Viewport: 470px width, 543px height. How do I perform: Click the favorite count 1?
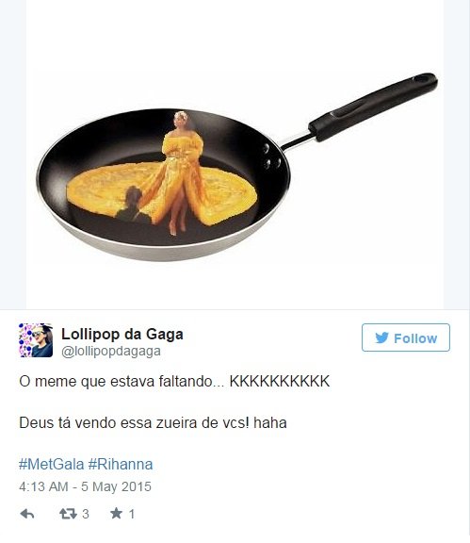[x=132, y=514]
